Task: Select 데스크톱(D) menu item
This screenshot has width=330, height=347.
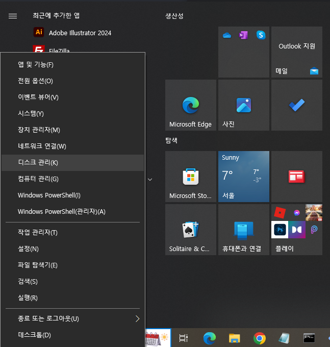Action: [x=73, y=335]
